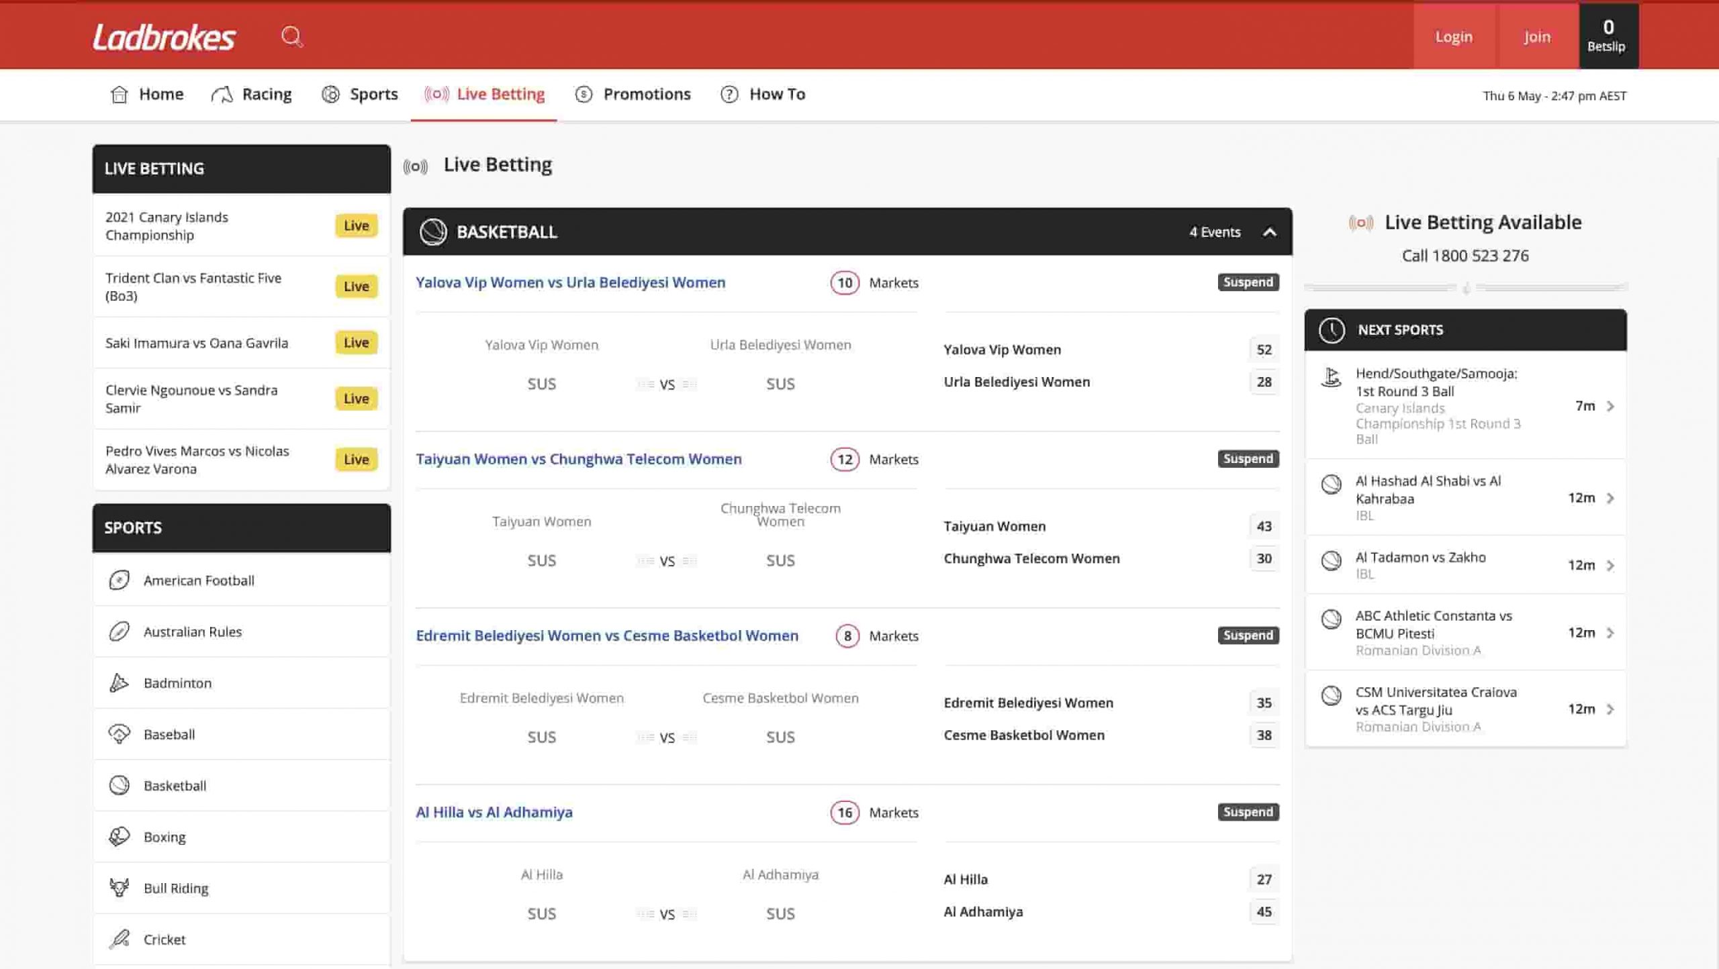Open Edremit Belediyesi vs Cesme Basketbol match

607,635
